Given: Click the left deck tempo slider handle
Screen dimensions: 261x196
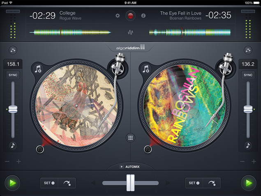Looking at the screenshot, I should click(13, 109).
